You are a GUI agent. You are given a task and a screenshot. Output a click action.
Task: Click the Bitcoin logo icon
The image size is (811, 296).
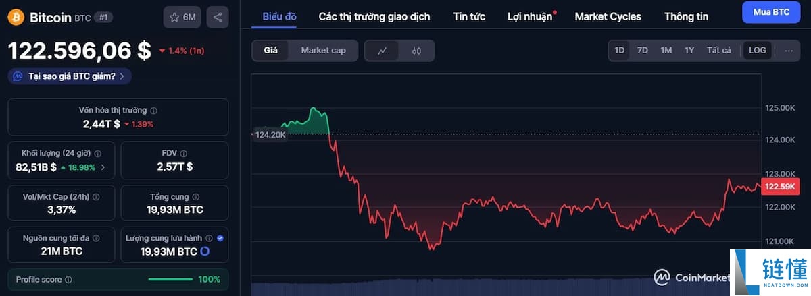point(16,17)
